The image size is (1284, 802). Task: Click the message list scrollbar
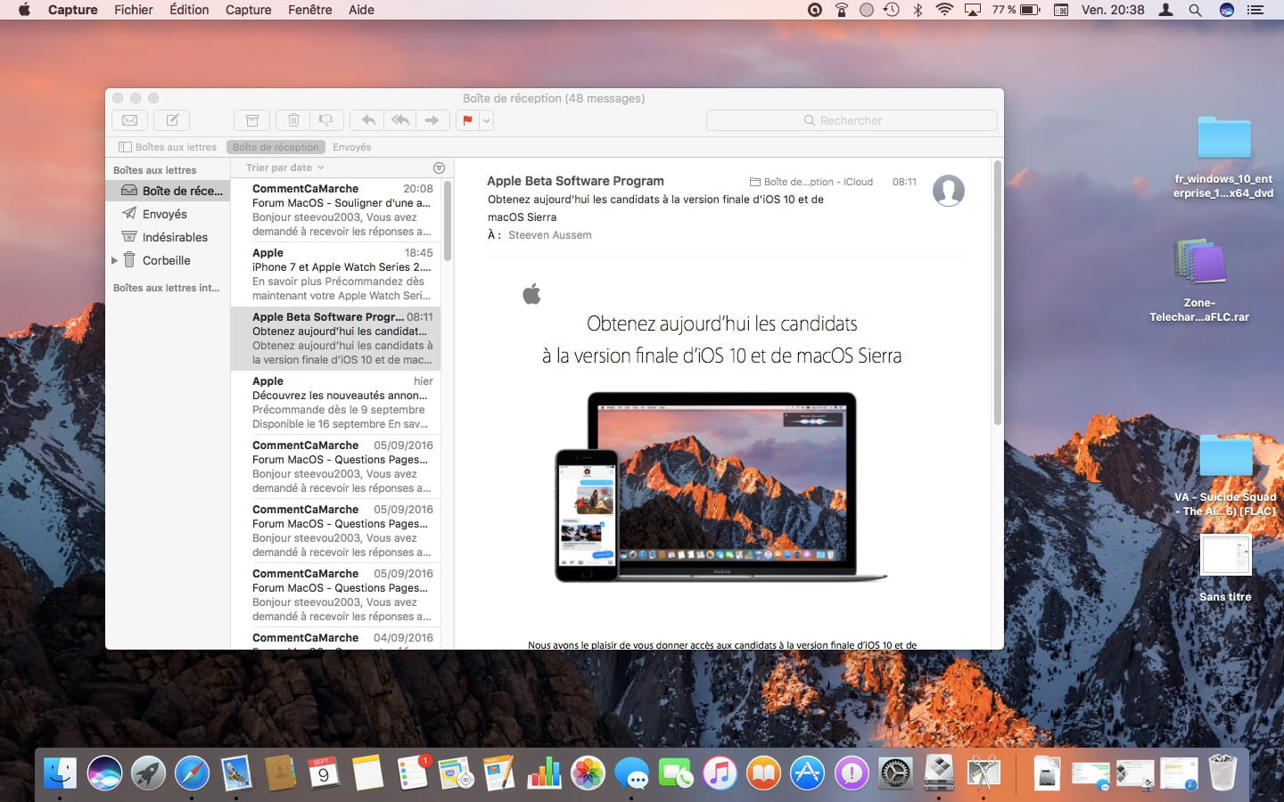(x=448, y=221)
